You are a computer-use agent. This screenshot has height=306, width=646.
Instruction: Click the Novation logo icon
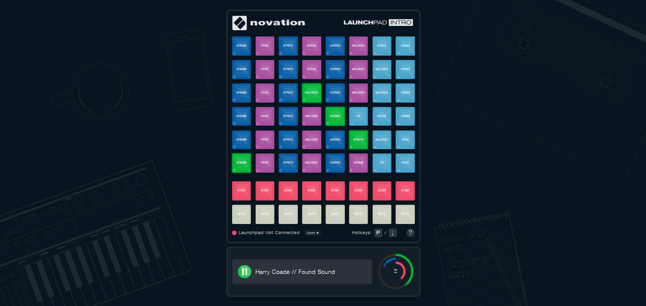click(240, 23)
